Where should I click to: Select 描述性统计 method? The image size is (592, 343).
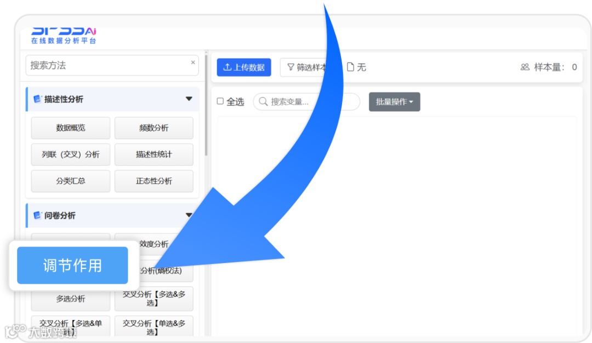[153, 155]
